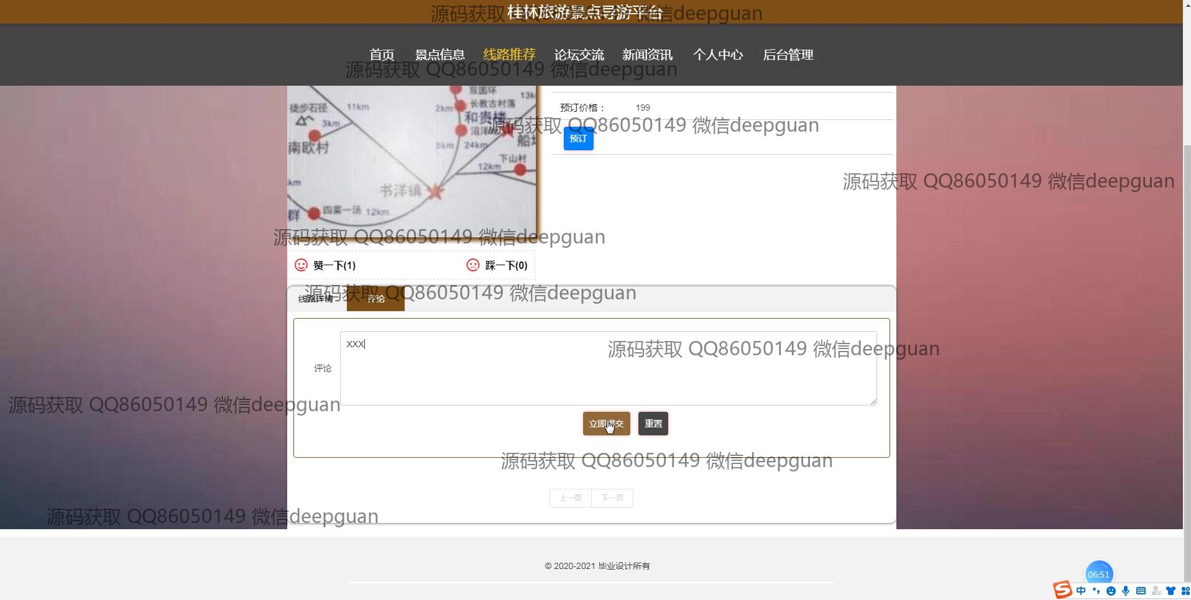Select the 评论 tab
Image resolution: width=1191 pixels, height=600 pixels.
pyautogui.click(x=375, y=299)
